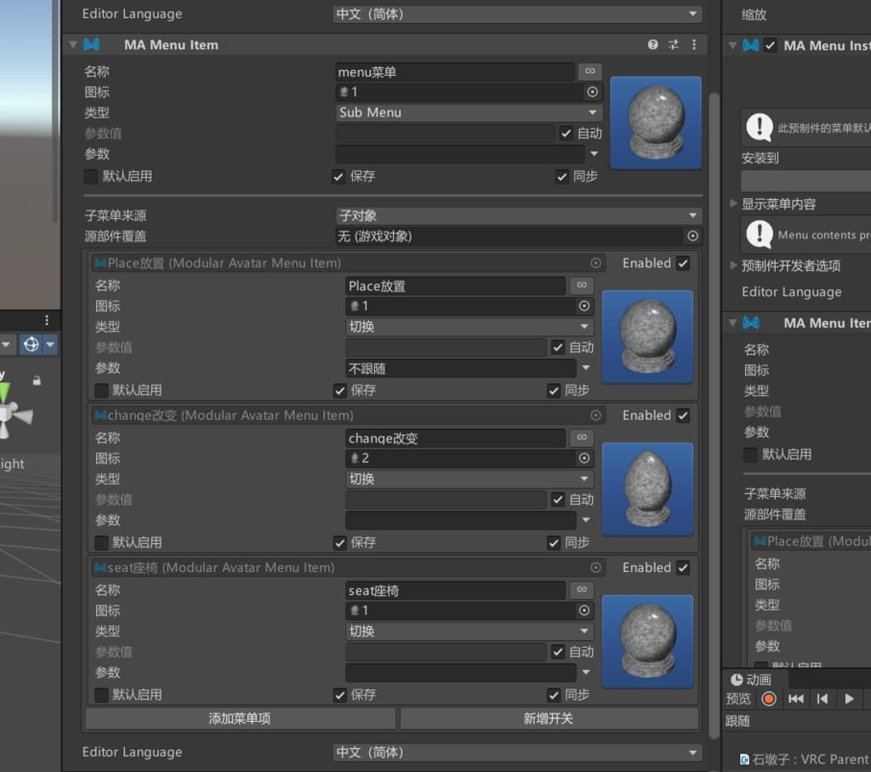Click the inspector vertical scrollbar
Viewport: 871px width, 772px height.
pos(714,414)
